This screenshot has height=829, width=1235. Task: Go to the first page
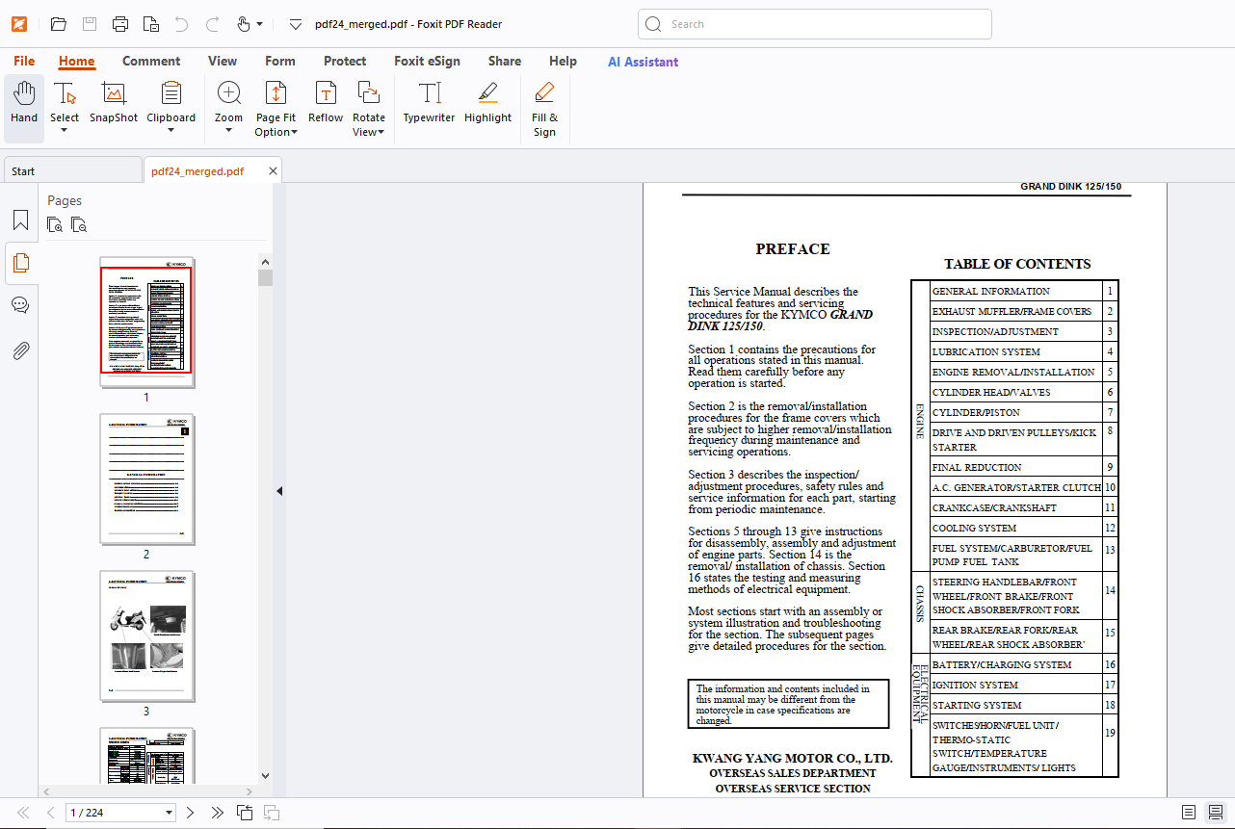[24, 813]
